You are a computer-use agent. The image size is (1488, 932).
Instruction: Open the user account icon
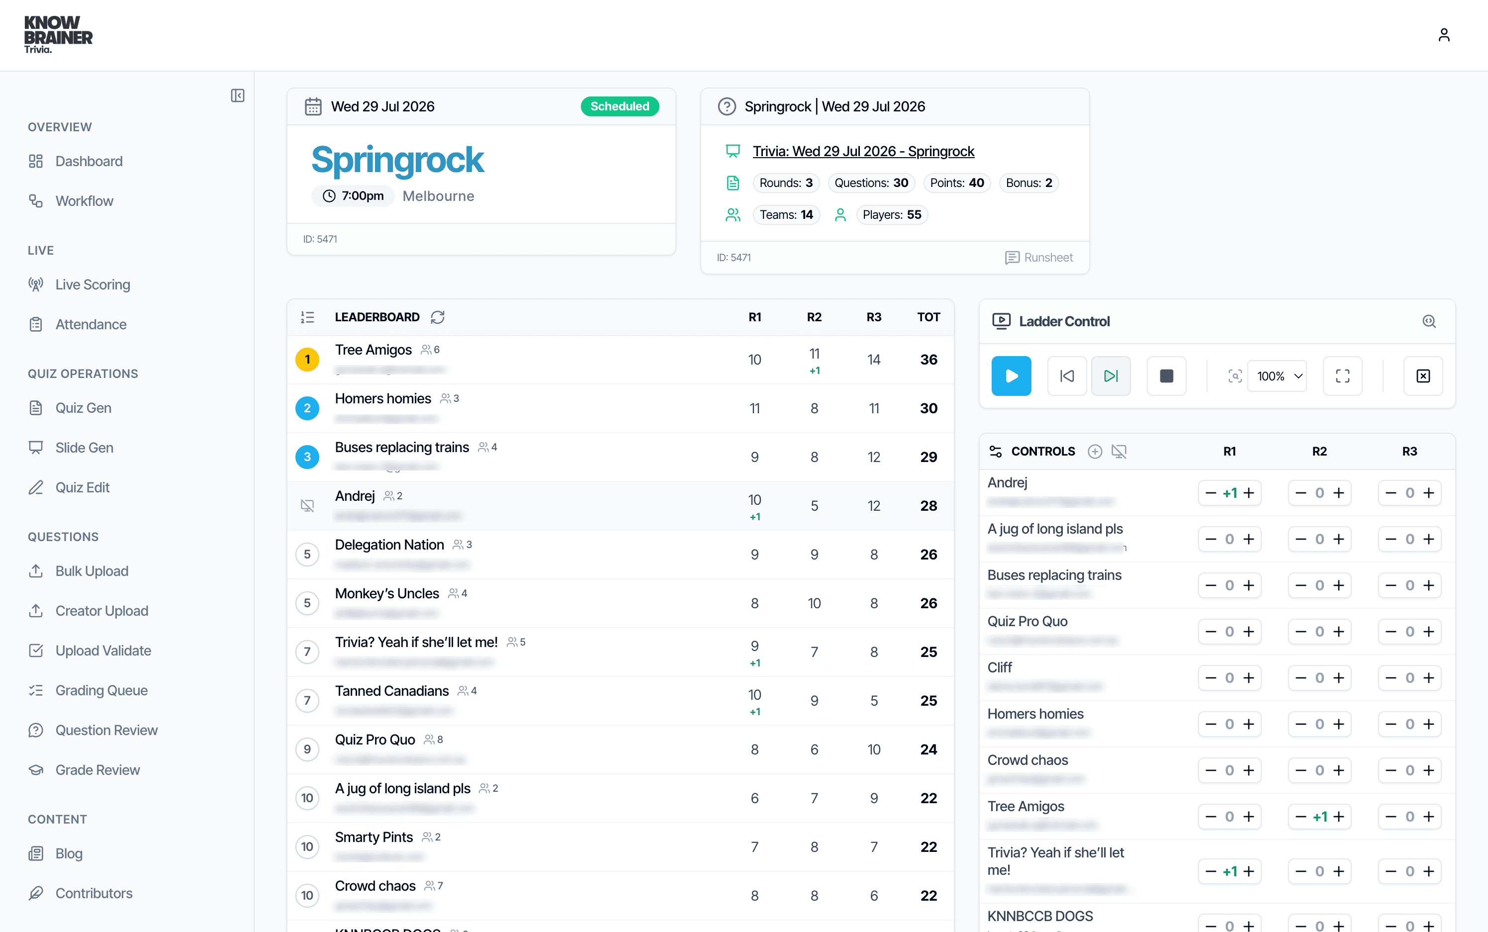[1444, 35]
